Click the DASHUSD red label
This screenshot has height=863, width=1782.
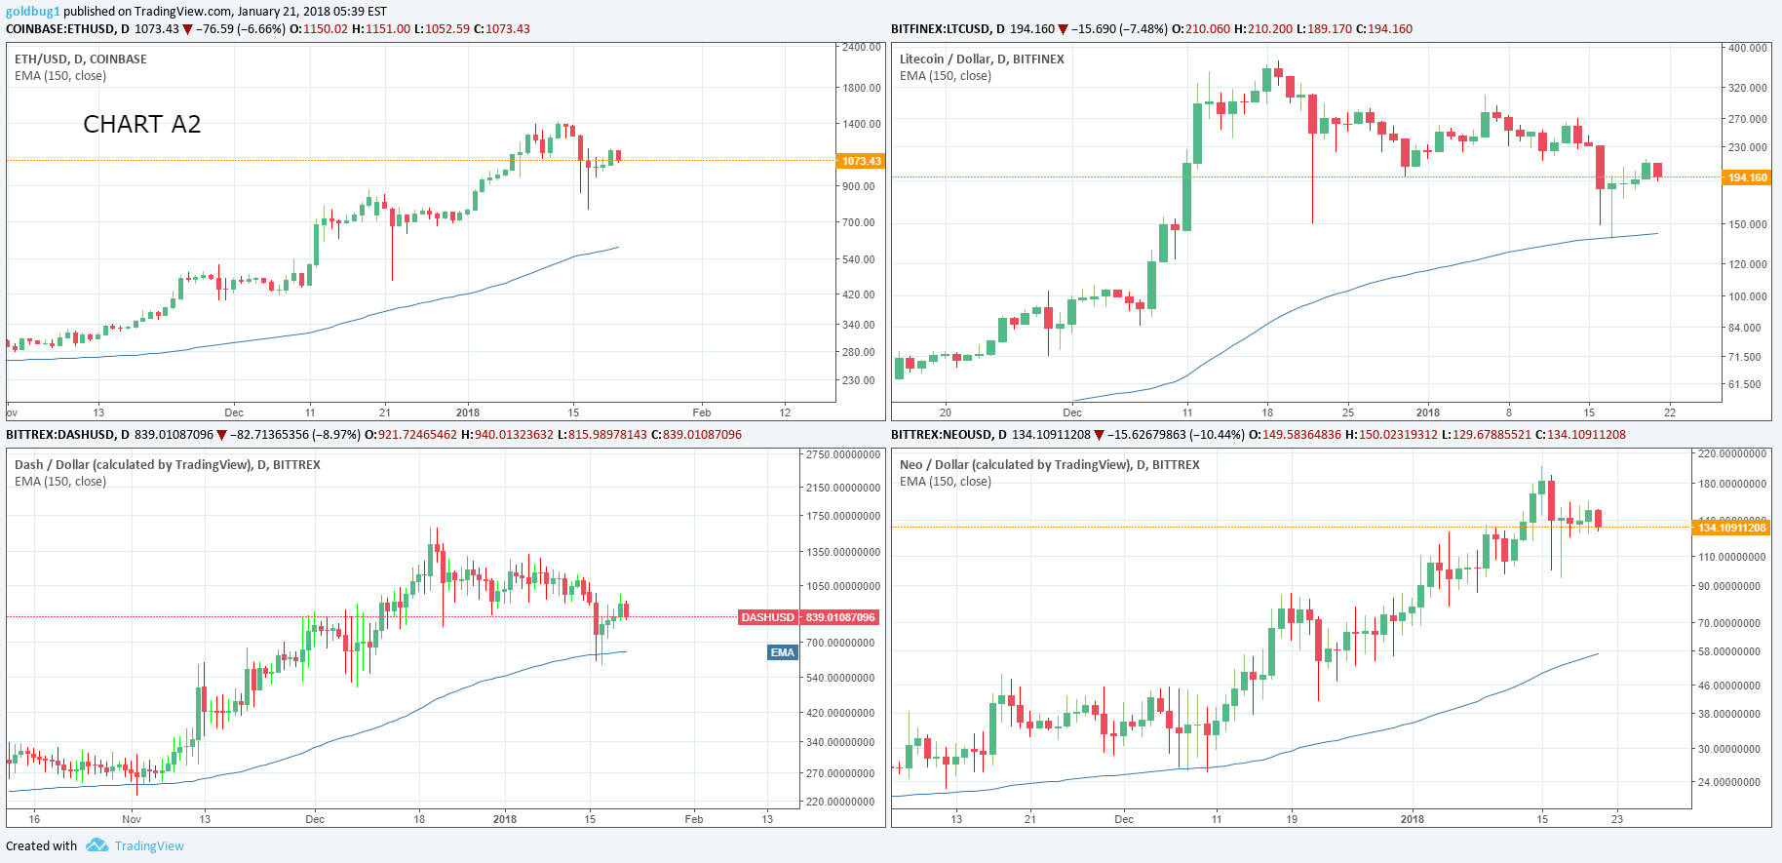click(768, 617)
